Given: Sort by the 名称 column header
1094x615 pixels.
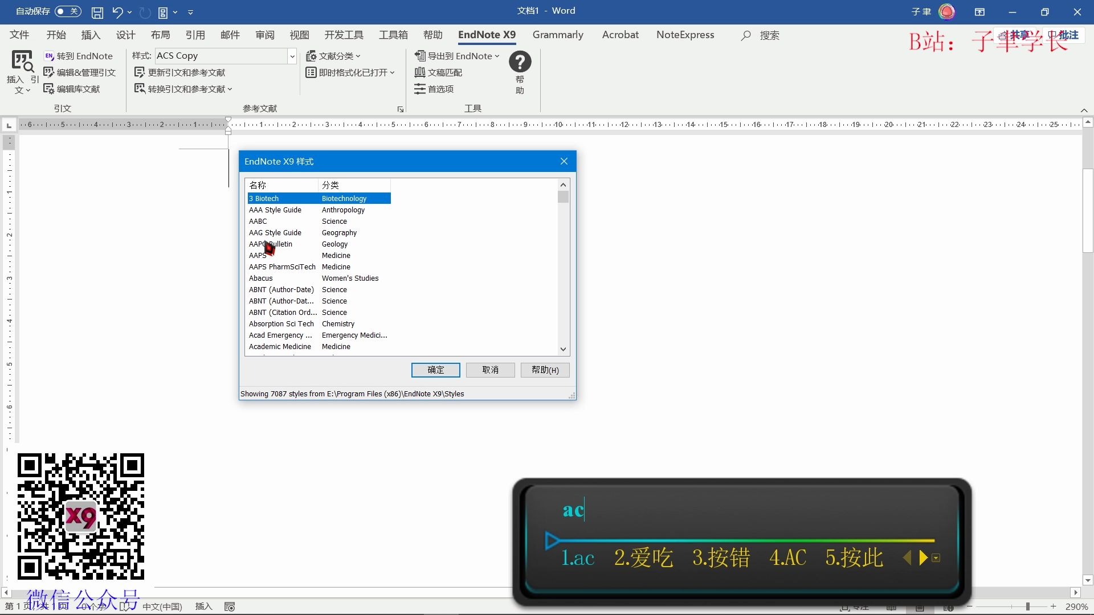Looking at the screenshot, I should coord(282,185).
